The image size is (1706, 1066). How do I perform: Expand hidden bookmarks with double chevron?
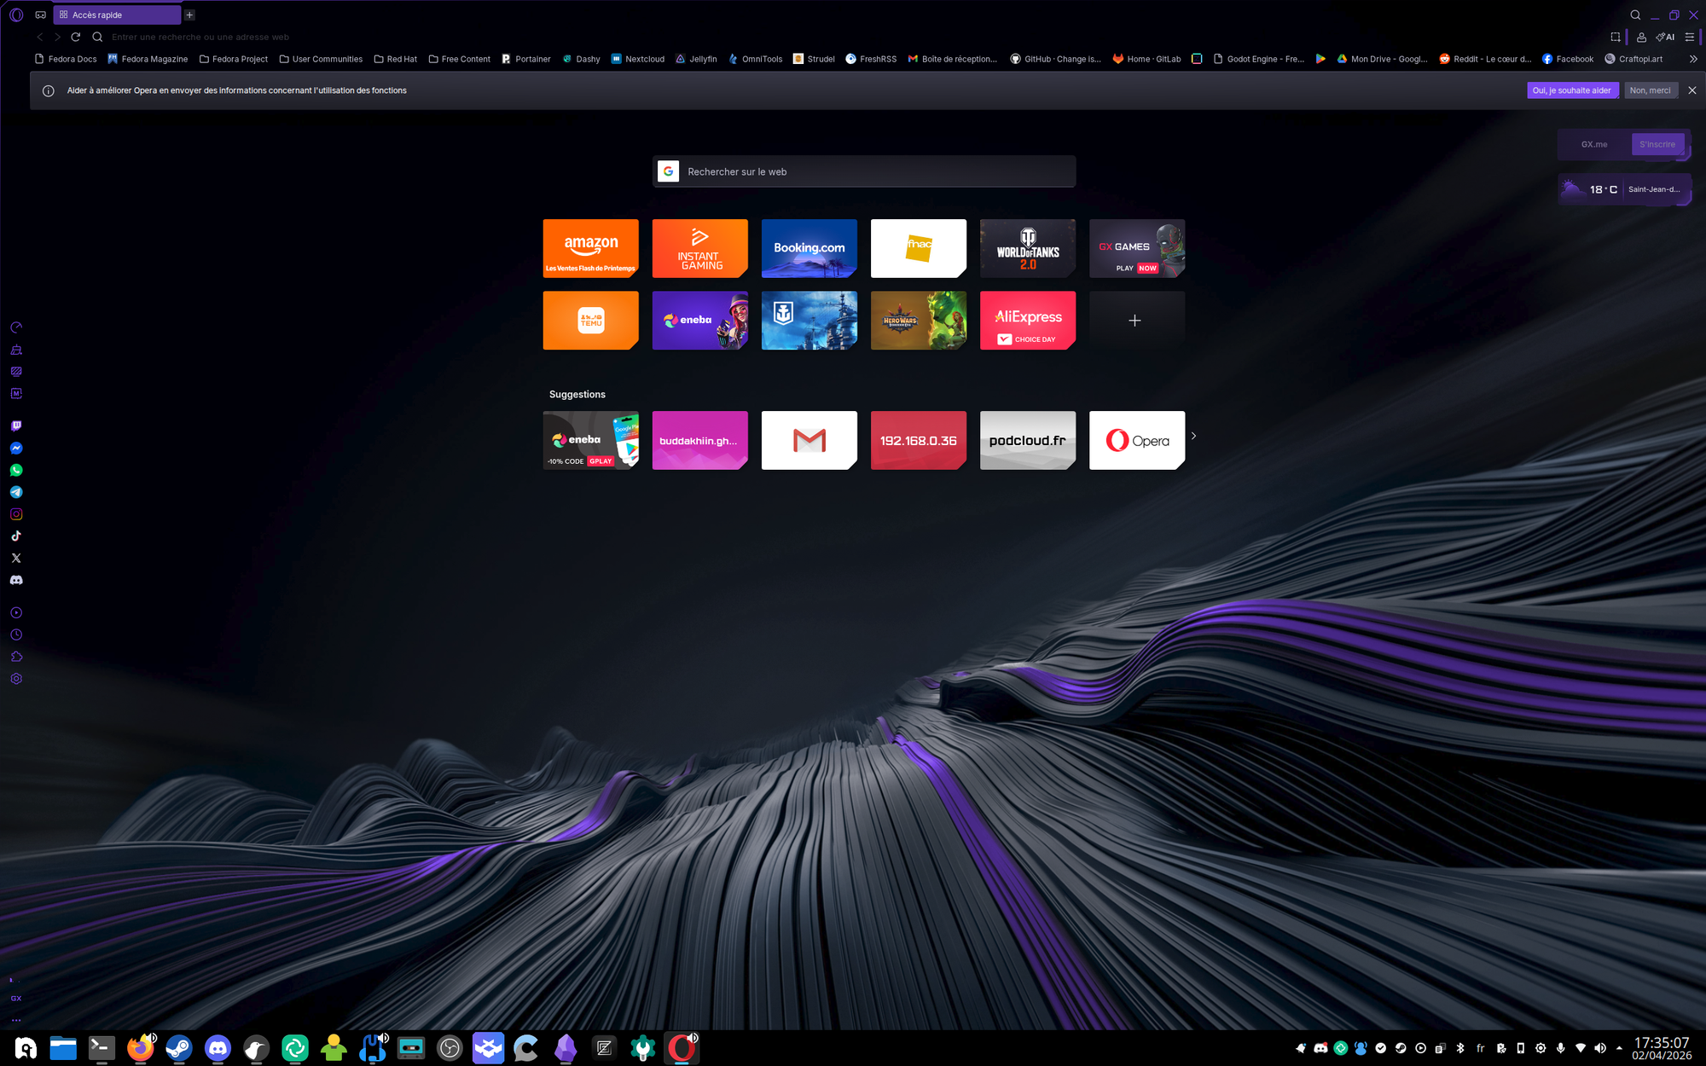[1693, 59]
